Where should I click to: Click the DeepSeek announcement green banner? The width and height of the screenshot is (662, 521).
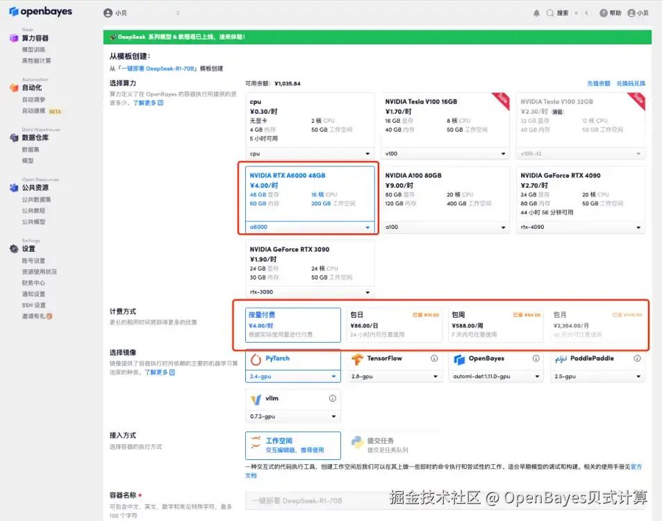pyautogui.click(x=377, y=37)
